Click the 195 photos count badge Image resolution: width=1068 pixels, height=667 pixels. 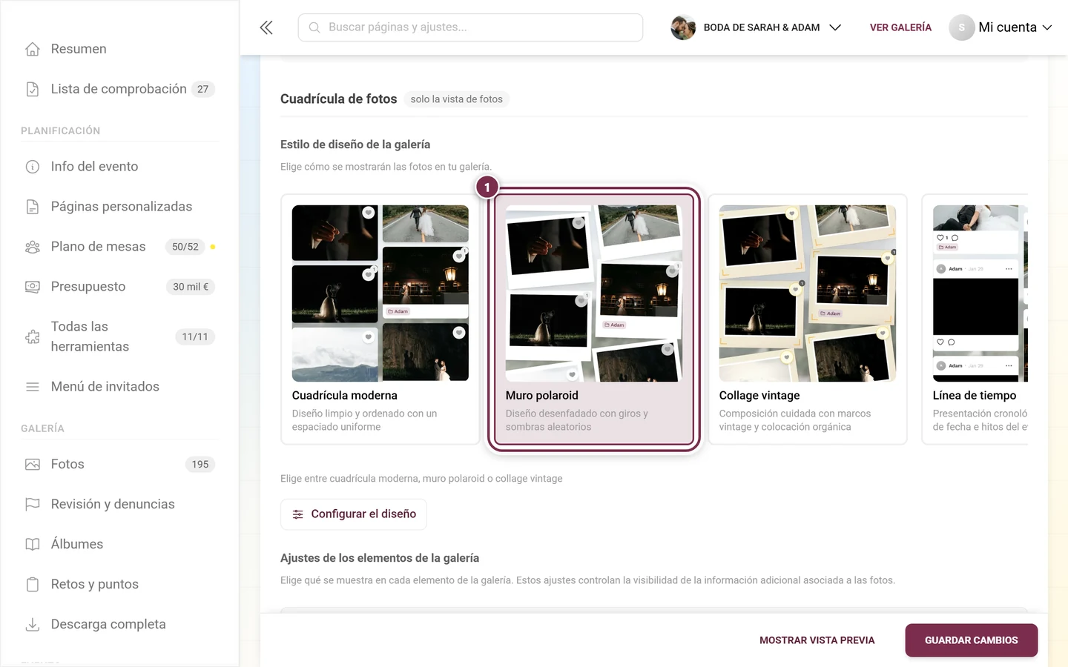coord(200,465)
